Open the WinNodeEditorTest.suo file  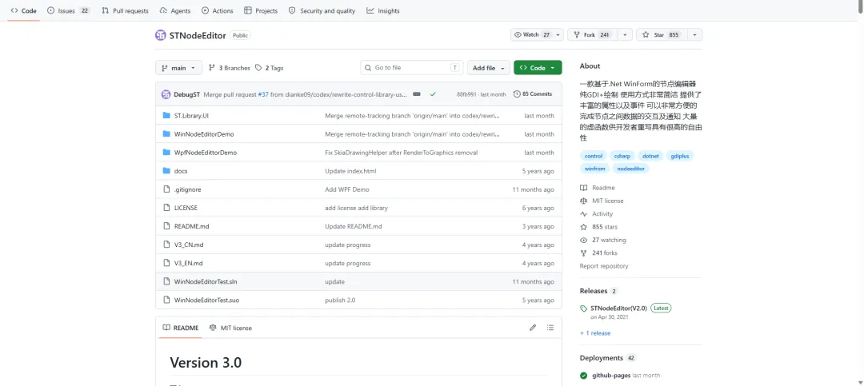click(x=206, y=300)
